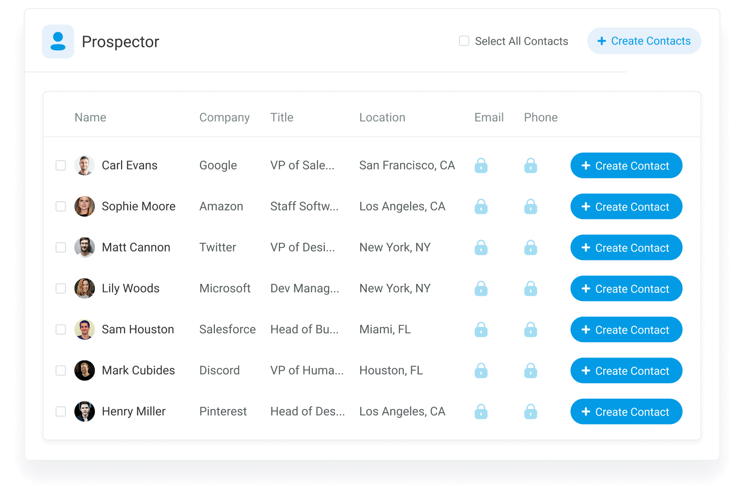Click locked email icon for Sam Houston
744x500 pixels.
[481, 330]
